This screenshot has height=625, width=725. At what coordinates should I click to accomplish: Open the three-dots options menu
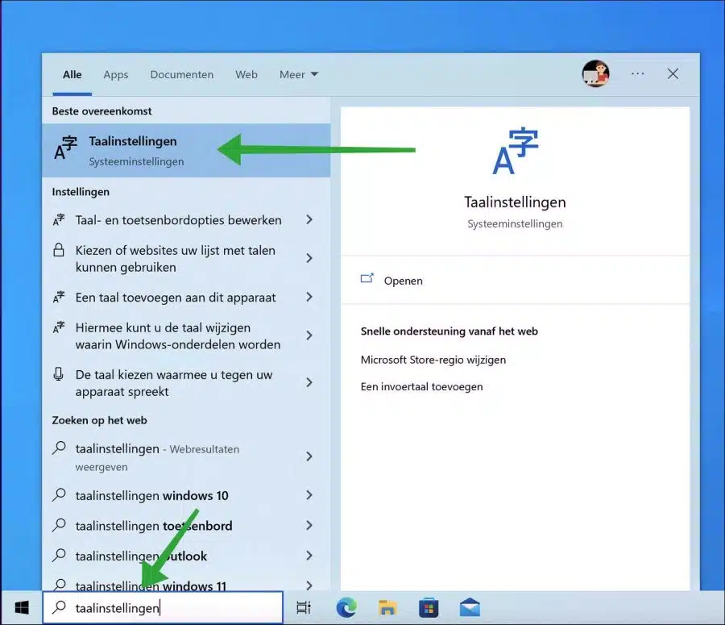[x=638, y=73]
